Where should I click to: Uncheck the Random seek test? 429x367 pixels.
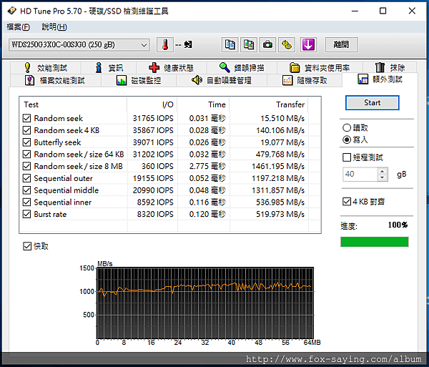point(26,118)
